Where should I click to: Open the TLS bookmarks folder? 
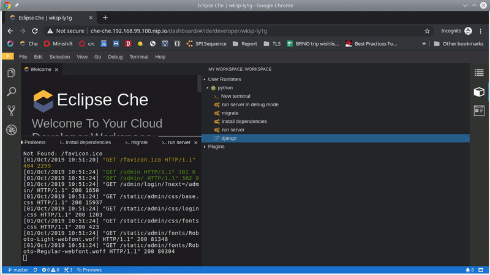[272, 43]
